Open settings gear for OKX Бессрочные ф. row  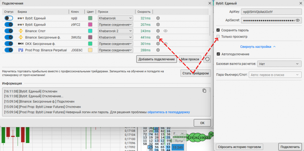click(x=158, y=44)
